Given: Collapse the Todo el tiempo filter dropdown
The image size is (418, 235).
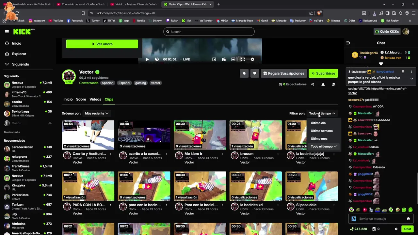Looking at the screenshot, I should click(x=322, y=113).
